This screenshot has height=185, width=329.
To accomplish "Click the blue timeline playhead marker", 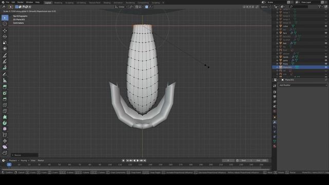I will tap(9, 164).
